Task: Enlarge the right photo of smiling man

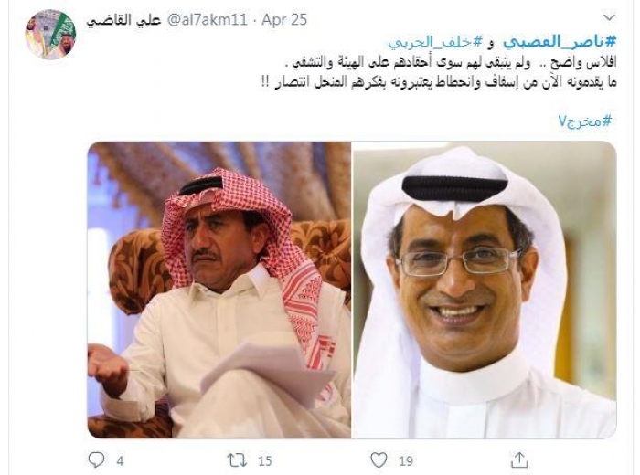Action: 484,290
